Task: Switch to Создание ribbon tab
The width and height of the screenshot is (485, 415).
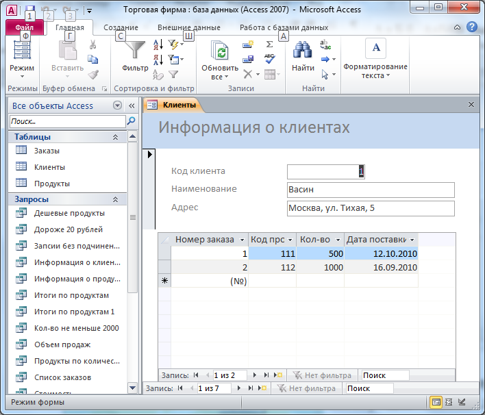Action: 121,27
